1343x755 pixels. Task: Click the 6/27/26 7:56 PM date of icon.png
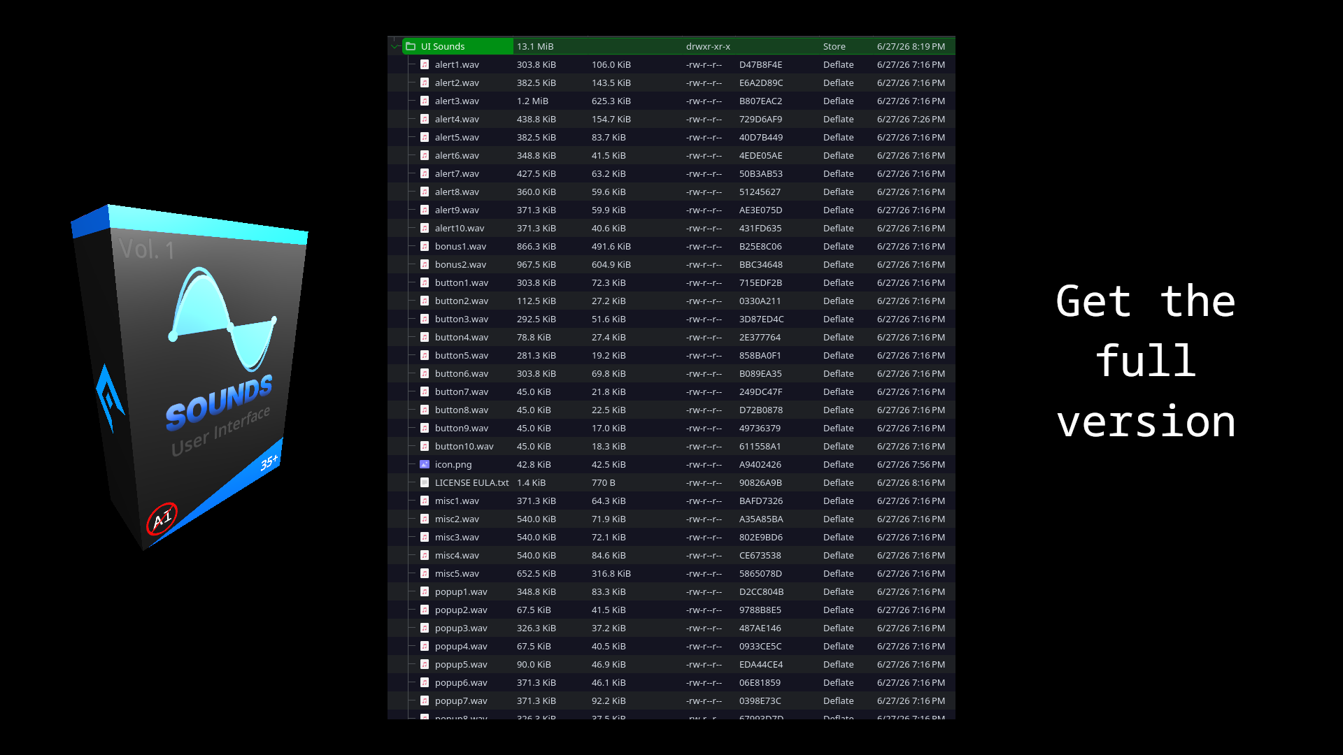coord(911,464)
